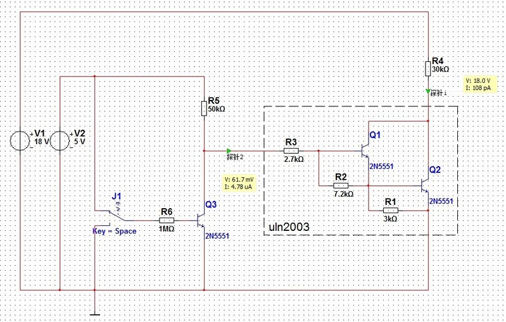Click transistor Q1 symbol
This screenshot has height=322, width=506.
364,151
